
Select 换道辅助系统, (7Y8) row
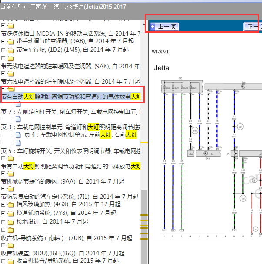click(66, 213)
